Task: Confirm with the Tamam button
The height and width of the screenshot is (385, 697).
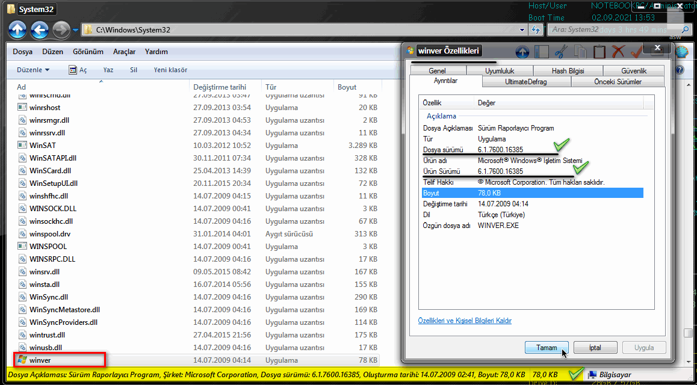Action: point(547,348)
